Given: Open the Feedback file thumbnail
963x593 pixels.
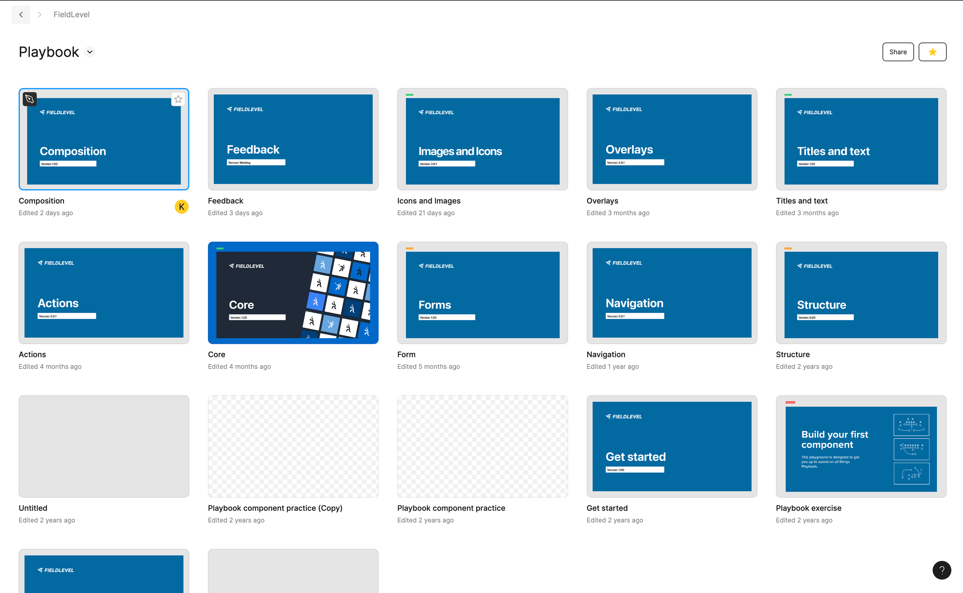Looking at the screenshot, I should click(x=293, y=139).
